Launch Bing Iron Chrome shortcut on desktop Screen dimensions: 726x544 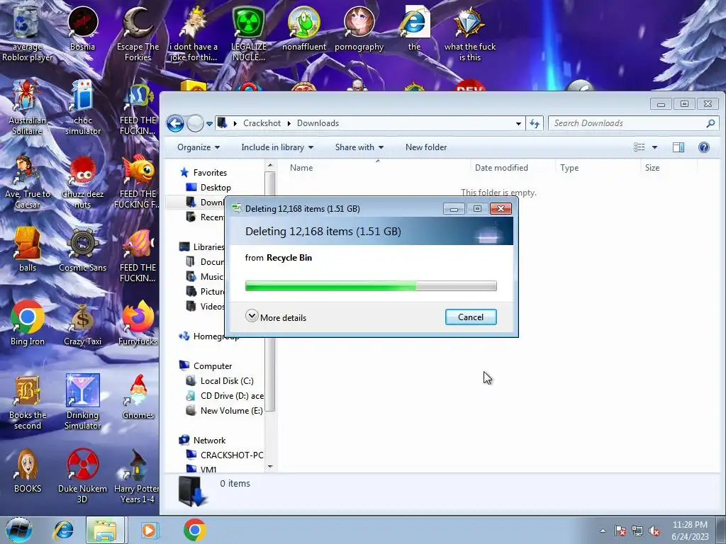pyautogui.click(x=28, y=324)
